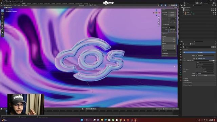The image size is (217, 122).
Task: Open the Equirectangular projection dropdown
Action: coord(205,65)
